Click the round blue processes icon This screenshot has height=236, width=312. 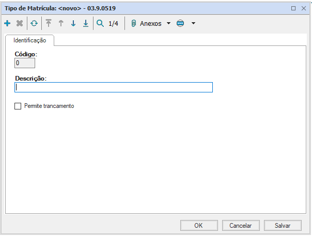tap(180, 24)
